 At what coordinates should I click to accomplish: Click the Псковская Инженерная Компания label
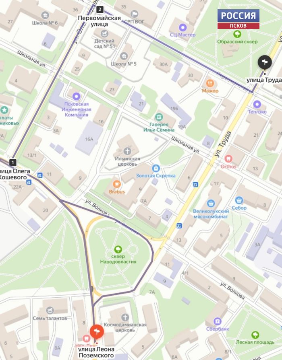(77, 109)
